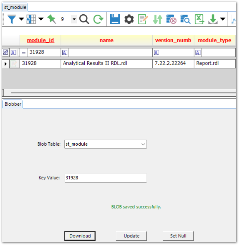Toggle the clear filter row icon
239x245 pixels.
(x=5, y=52)
